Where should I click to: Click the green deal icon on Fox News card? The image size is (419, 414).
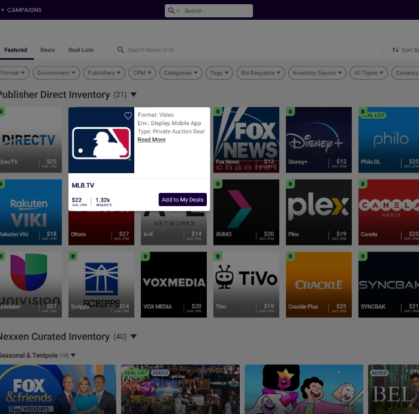pos(218,111)
